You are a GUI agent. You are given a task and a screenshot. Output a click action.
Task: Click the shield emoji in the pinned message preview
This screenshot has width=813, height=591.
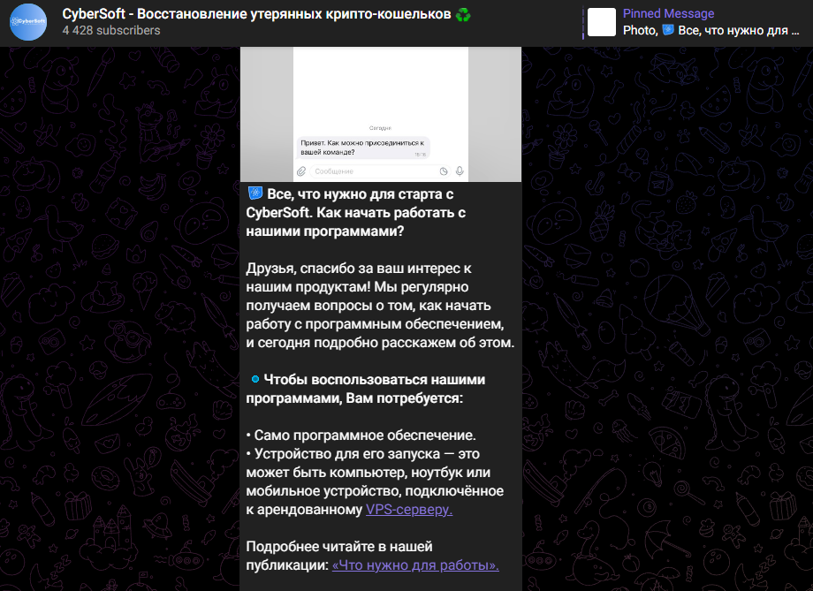click(668, 29)
